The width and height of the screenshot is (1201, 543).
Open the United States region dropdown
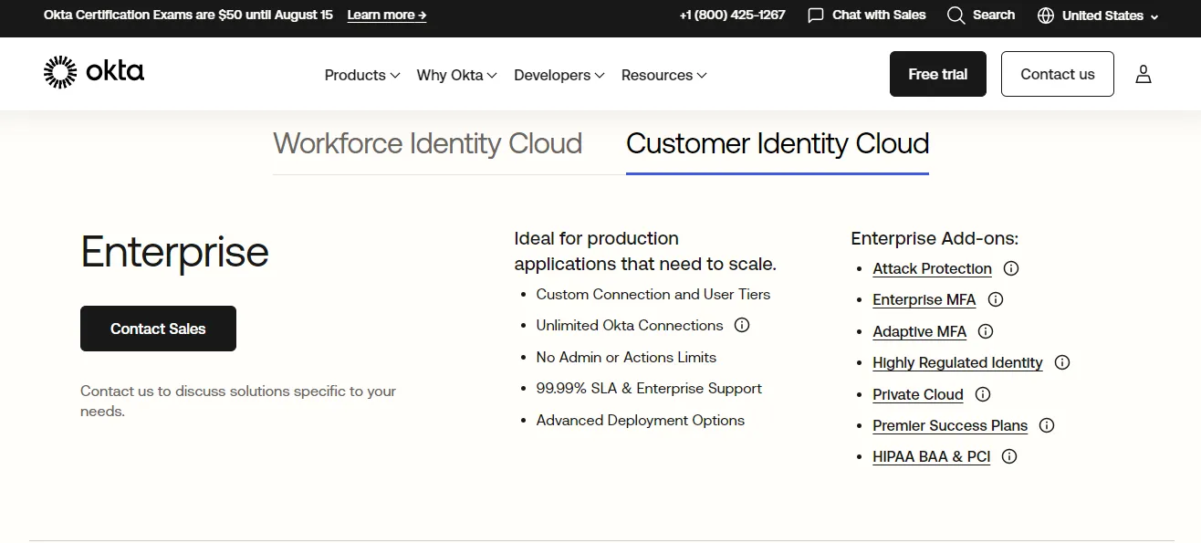point(1099,16)
